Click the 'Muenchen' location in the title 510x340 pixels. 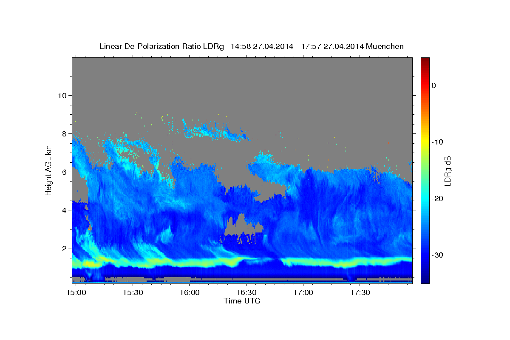[x=385, y=46]
